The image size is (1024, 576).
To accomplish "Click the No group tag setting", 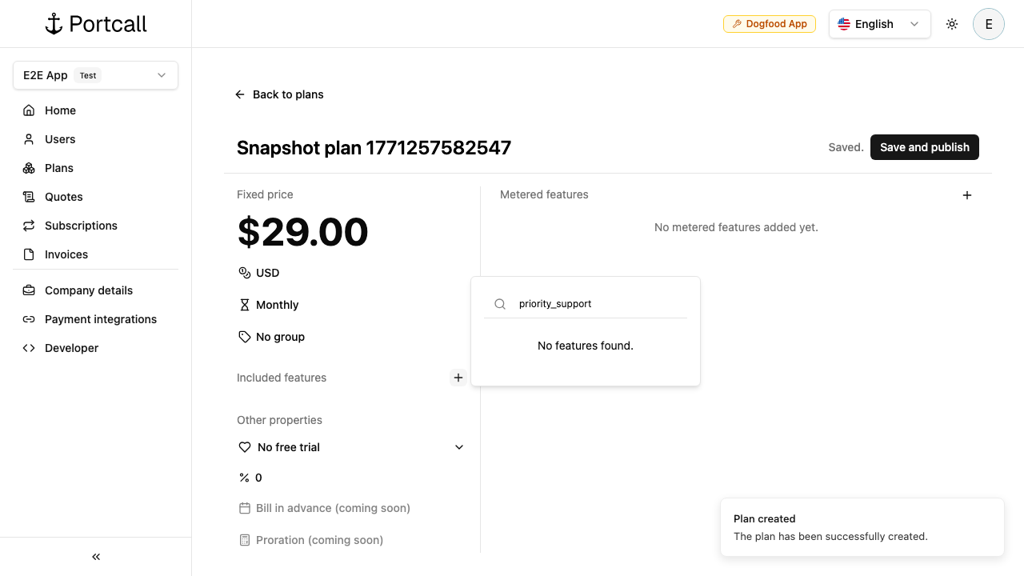I will [280, 337].
